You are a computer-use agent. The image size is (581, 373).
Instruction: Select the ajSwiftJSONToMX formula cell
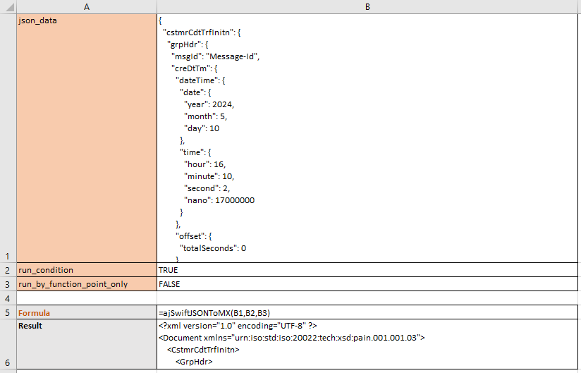(x=367, y=312)
